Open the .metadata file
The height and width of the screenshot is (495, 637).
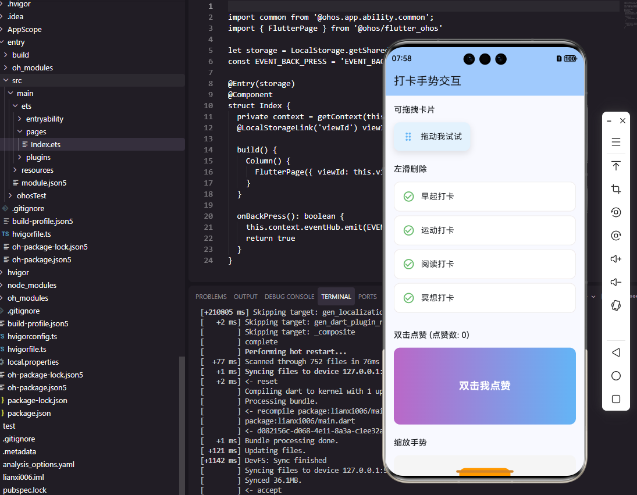click(19, 451)
